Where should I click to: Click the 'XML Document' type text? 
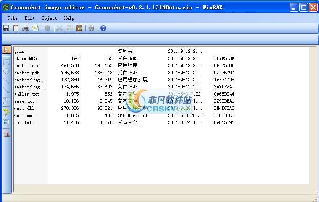click(x=132, y=115)
